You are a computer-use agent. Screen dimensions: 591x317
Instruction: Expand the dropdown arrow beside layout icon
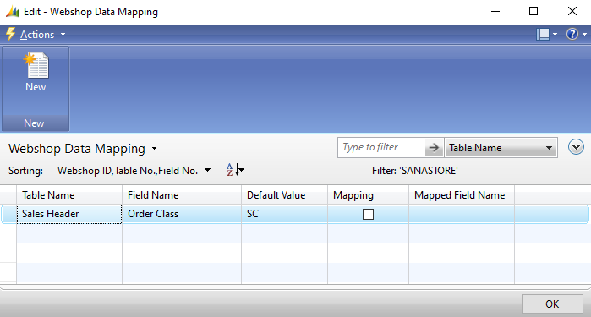click(x=555, y=35)
